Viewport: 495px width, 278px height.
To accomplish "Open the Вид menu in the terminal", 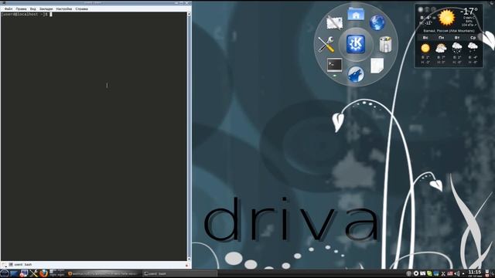I will (x=32, y=8).
